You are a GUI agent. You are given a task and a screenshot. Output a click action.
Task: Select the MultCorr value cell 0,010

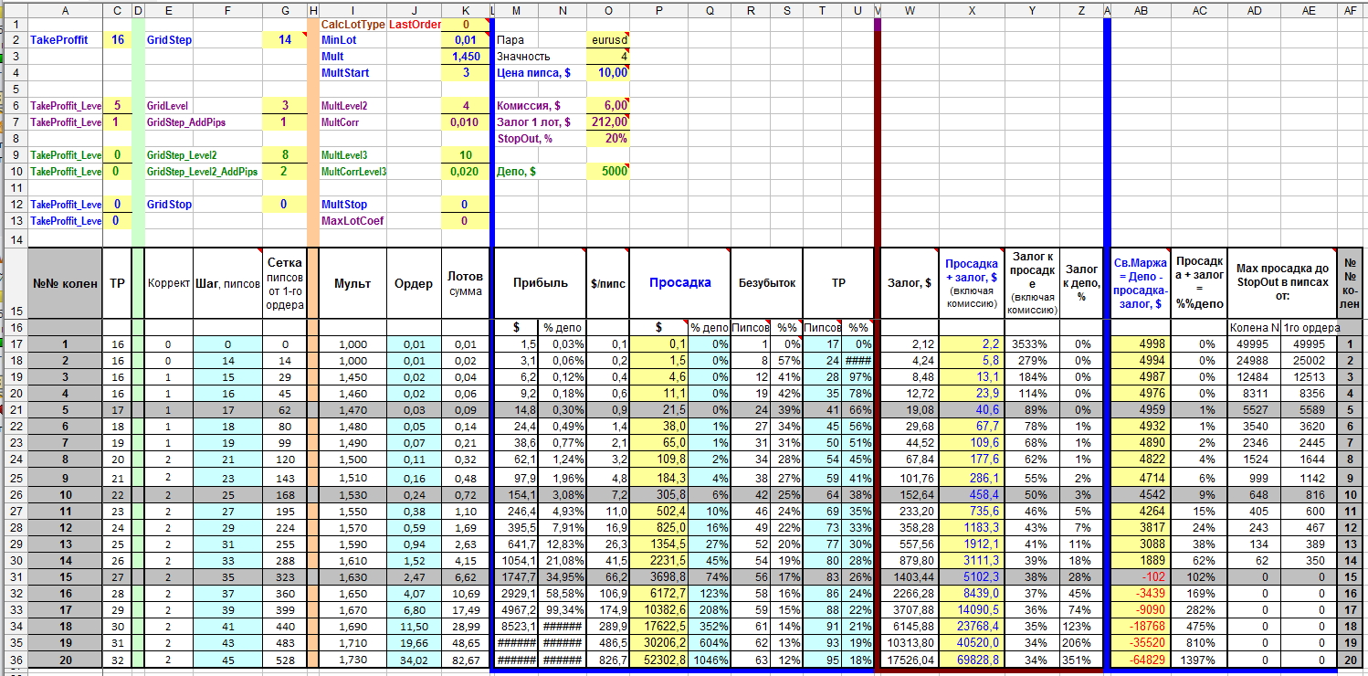pos(467,122)
